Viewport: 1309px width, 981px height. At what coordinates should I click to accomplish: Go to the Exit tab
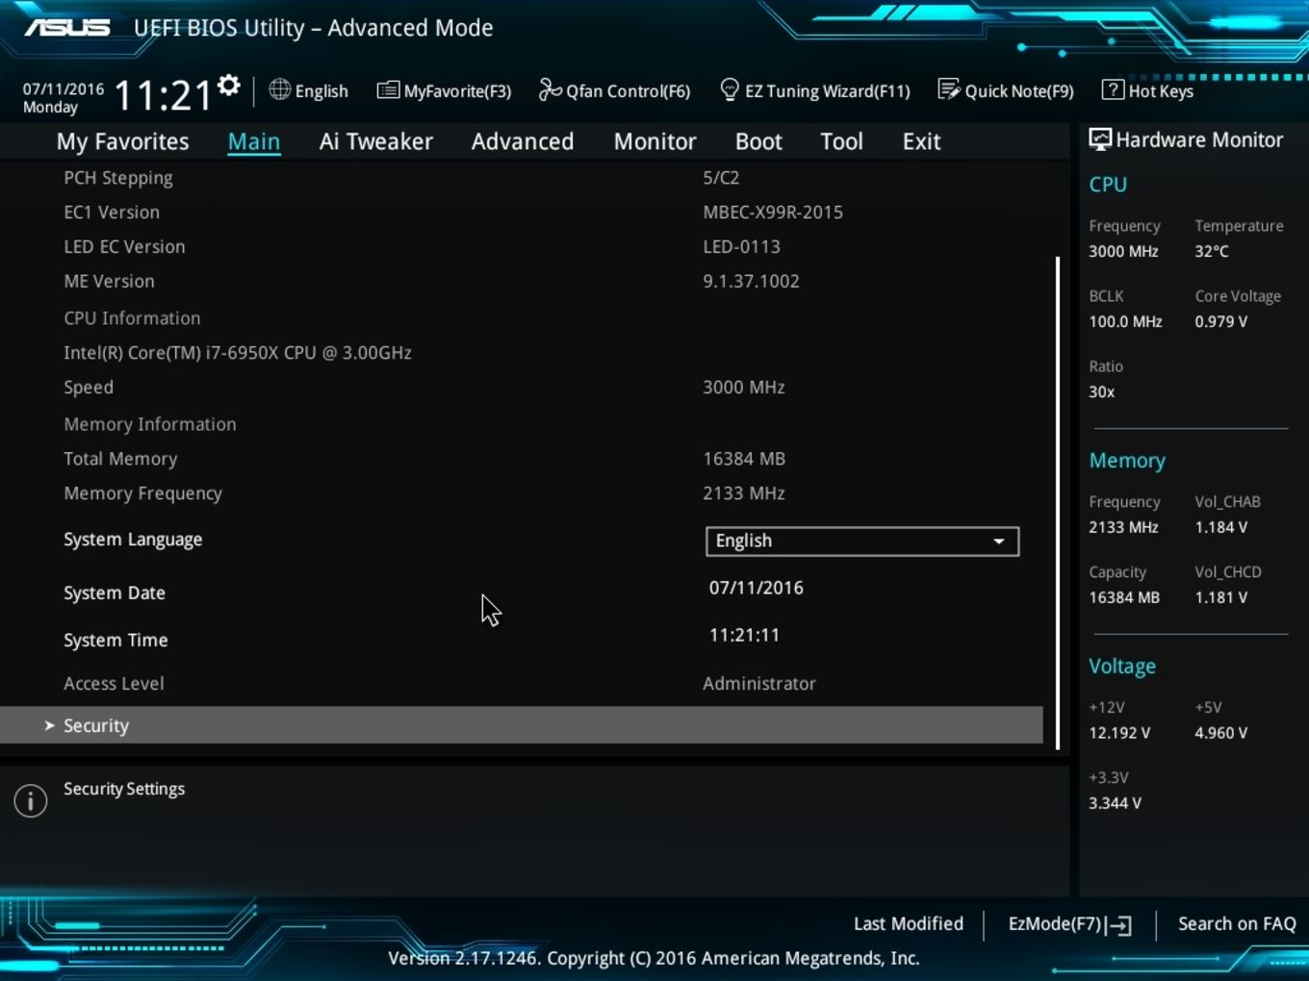pos(921,141)
